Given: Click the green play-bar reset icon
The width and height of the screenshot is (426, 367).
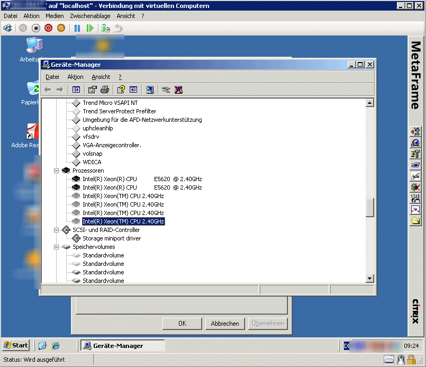Looking at the screenshot, I should [x=89, y=28].
